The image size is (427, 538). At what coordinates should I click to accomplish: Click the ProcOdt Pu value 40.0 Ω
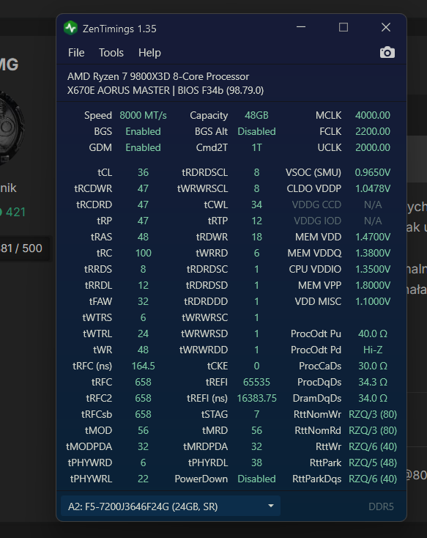coord(373,334)
